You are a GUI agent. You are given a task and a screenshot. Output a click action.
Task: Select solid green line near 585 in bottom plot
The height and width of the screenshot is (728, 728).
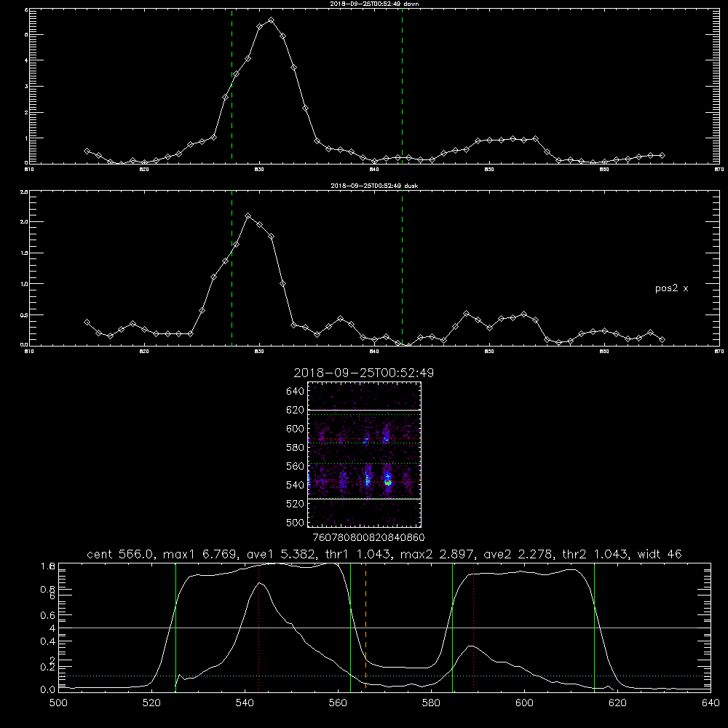click(452, 627)
